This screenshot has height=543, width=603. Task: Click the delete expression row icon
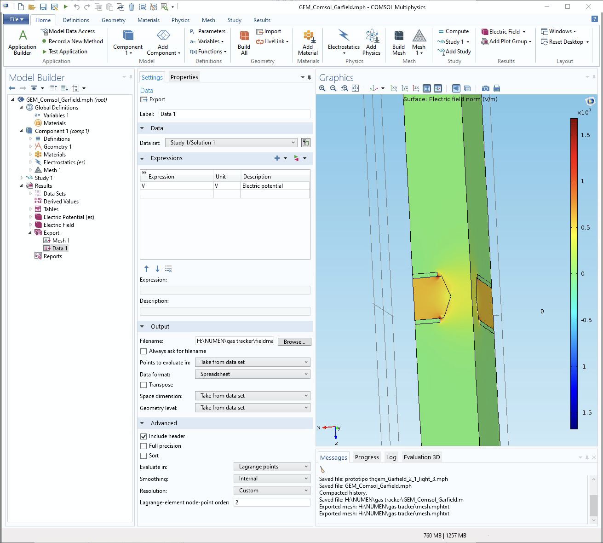[168, 269]
